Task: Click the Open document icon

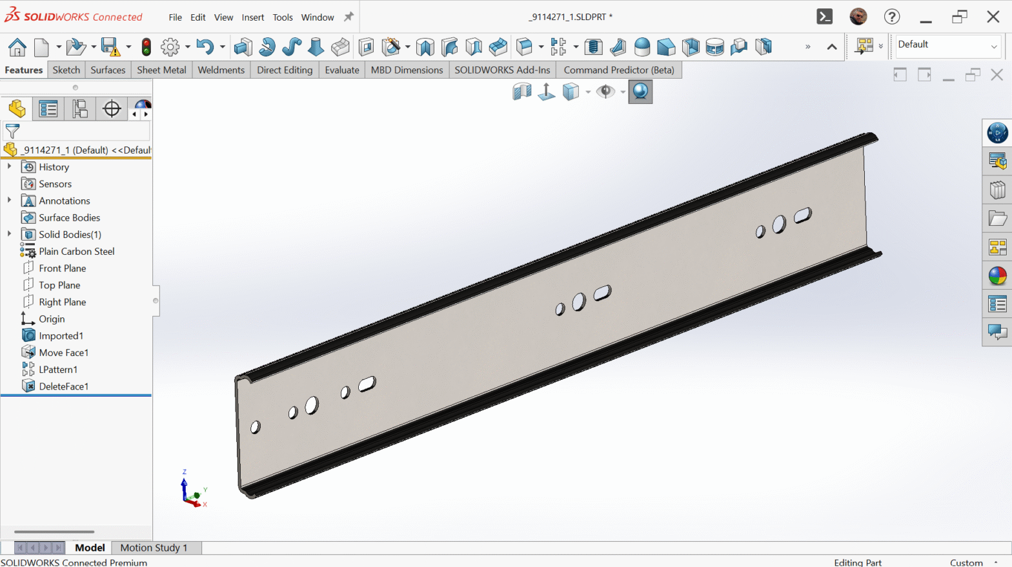Action: pos(76,46)
